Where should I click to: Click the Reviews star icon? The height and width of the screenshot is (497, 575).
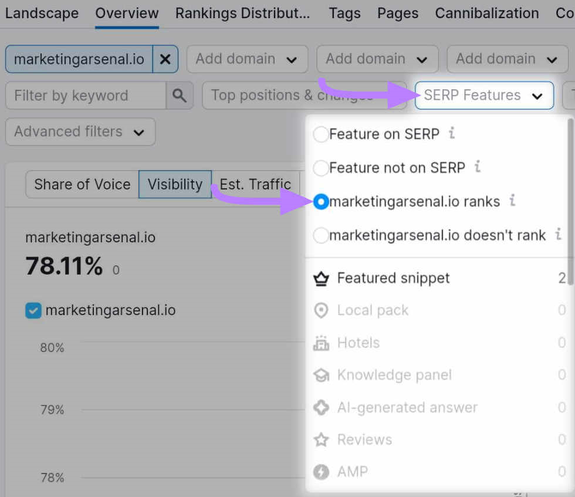click(x=321, y=439)
